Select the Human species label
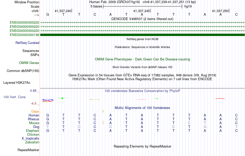245x156 pixels. (x=34, y=115)
